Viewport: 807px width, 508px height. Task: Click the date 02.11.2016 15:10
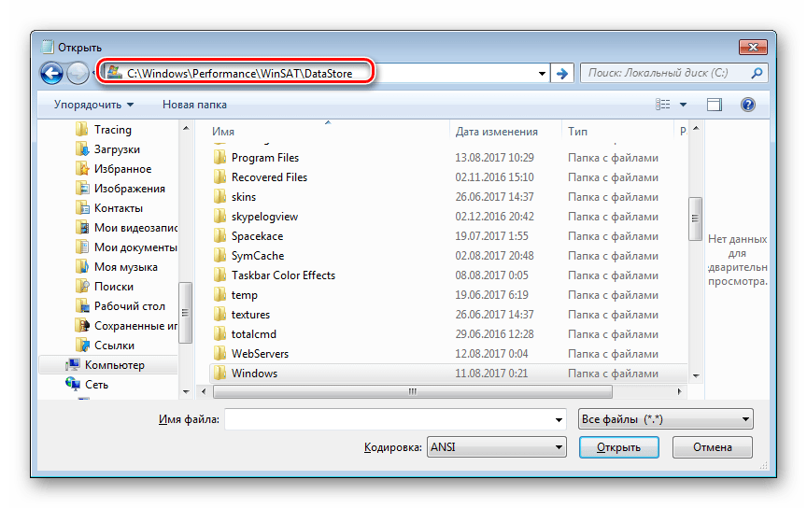(x=494, y=177)
